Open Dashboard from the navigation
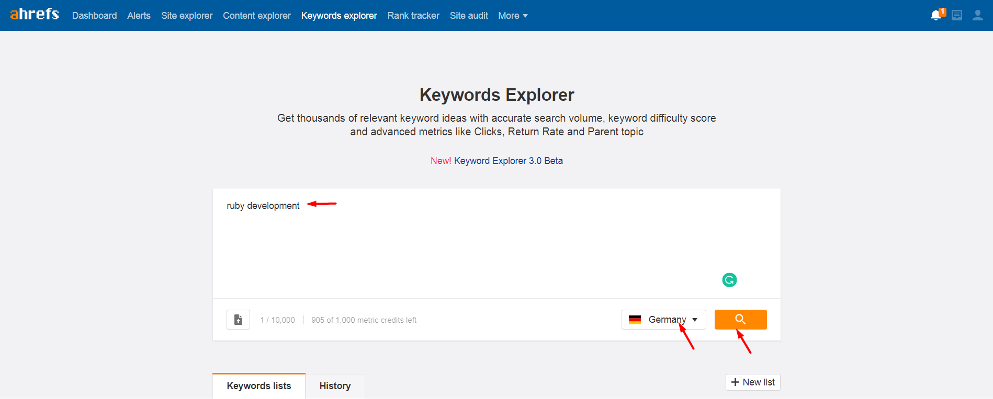This screenshot has width=993, height=399. [94, 16]
